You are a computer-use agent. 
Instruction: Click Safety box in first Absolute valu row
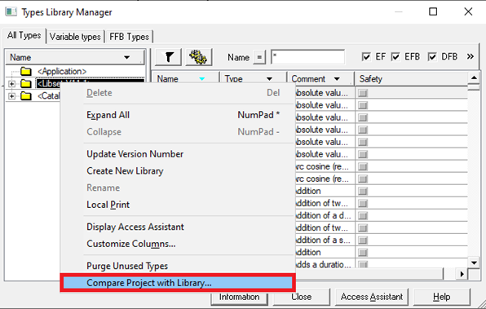pyautogui.click(x=363, y=93)
